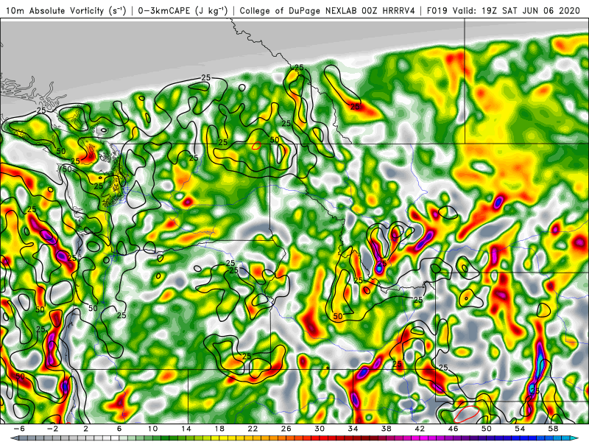This screenshot has height=442, width=589.
Task: Click the '2' colorbar tick label
Action: click(x=86, y=429)
